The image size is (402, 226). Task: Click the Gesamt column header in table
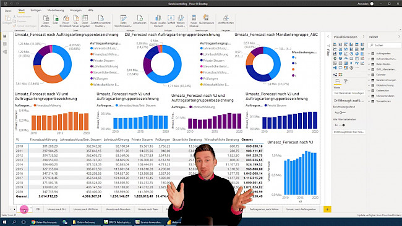coord(247,140)
